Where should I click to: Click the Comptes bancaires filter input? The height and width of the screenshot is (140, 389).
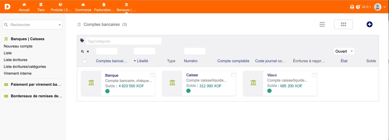coord(107,51)
